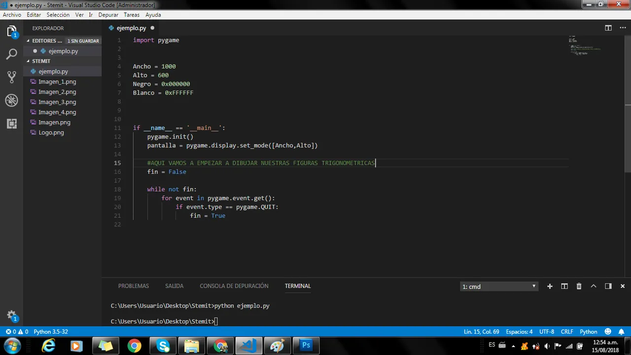Open the terminal selector dropdown 1: cmd

[x=499, y=286]
